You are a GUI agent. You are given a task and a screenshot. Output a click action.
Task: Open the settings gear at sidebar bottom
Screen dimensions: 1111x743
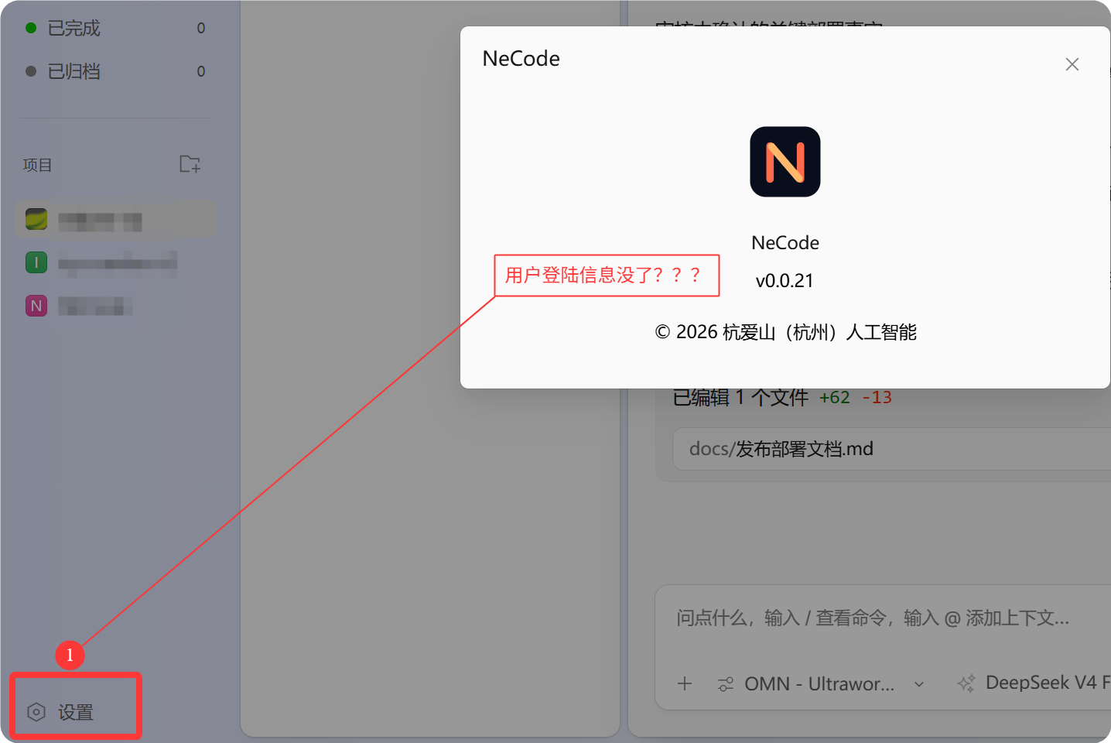click(x=60, y=712)
